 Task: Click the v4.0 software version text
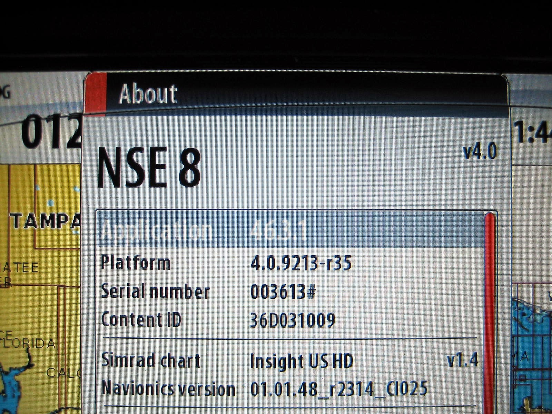tap(480, 151)
